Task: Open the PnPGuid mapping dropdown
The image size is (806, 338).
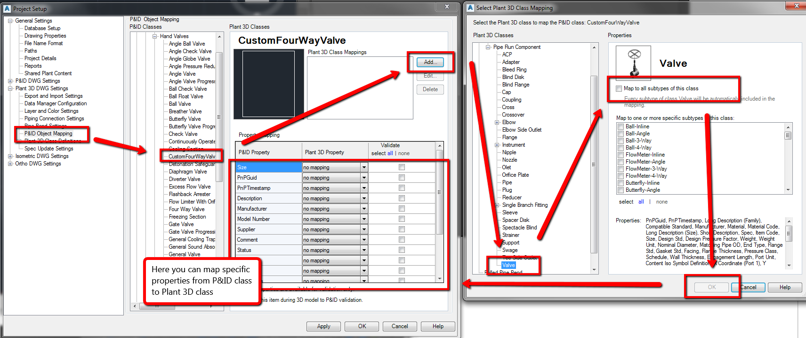Action: (x=364, y=178)
